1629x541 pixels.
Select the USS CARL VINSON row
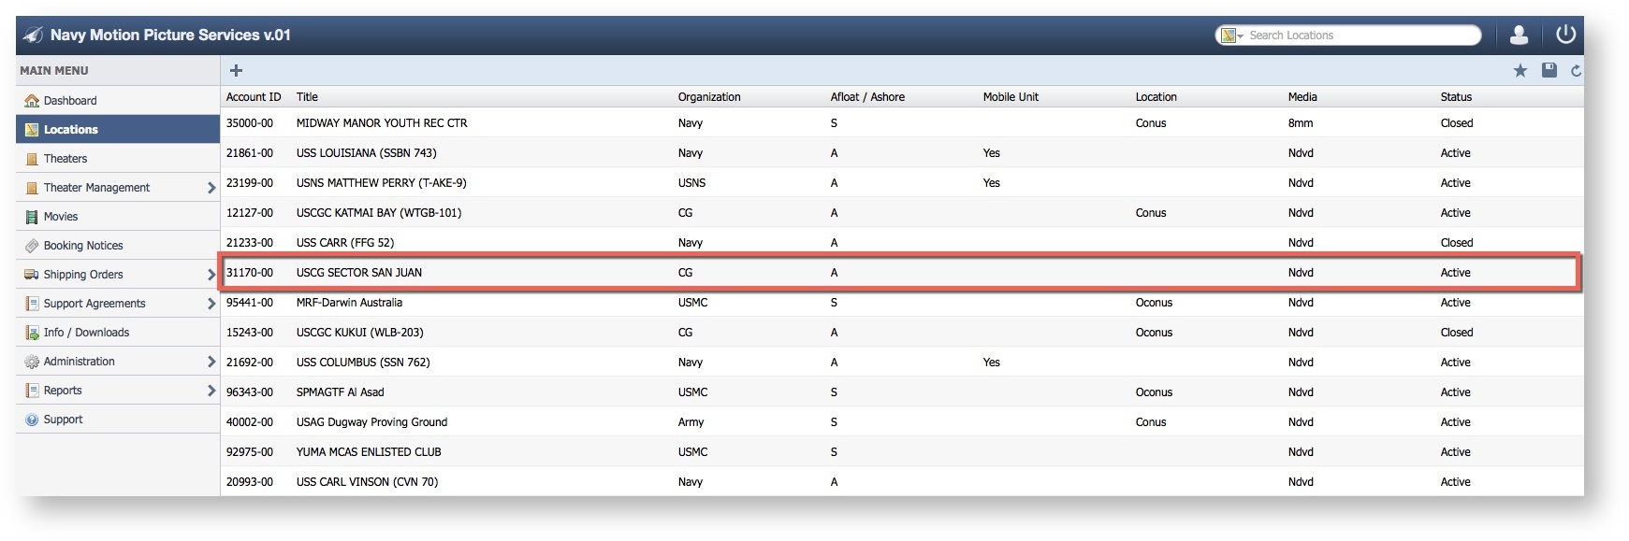coord(367,482)
